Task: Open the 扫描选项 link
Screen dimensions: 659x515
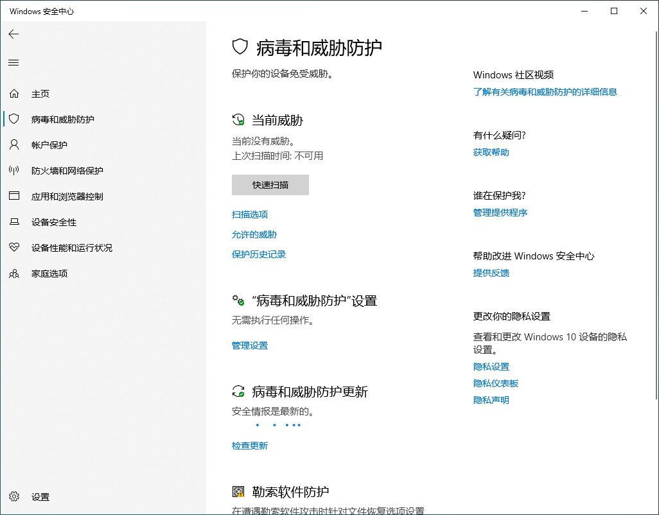Action: 250,214
